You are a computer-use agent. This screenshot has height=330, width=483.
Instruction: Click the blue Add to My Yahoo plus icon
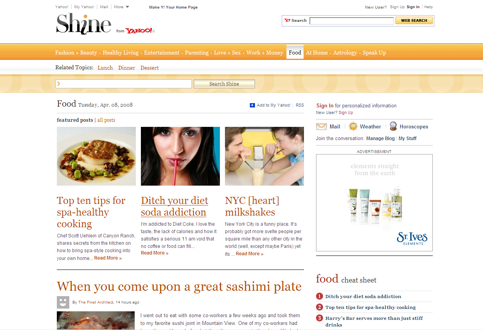[252, 105]
